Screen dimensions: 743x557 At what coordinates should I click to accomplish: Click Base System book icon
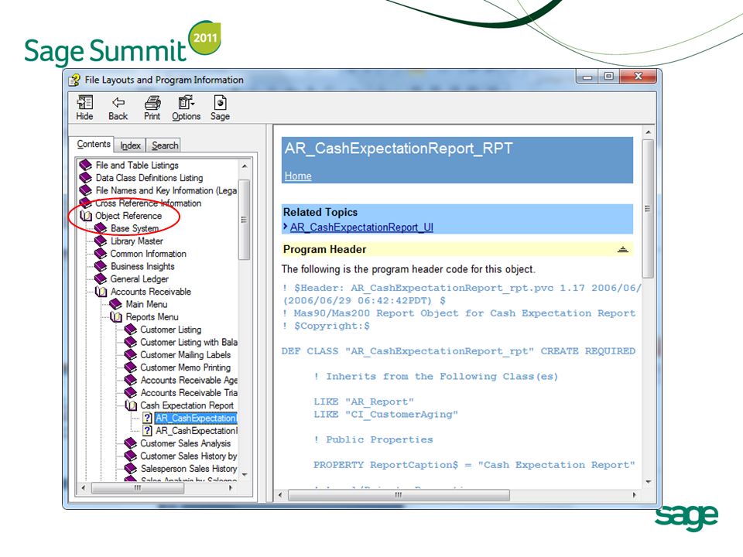101,228
